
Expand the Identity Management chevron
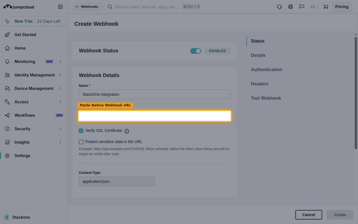tap(60, 75)
